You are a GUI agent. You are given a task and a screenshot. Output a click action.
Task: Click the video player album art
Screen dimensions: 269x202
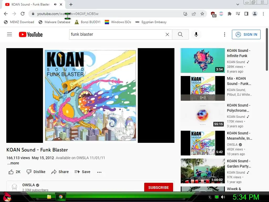click(x=90, y=95)
